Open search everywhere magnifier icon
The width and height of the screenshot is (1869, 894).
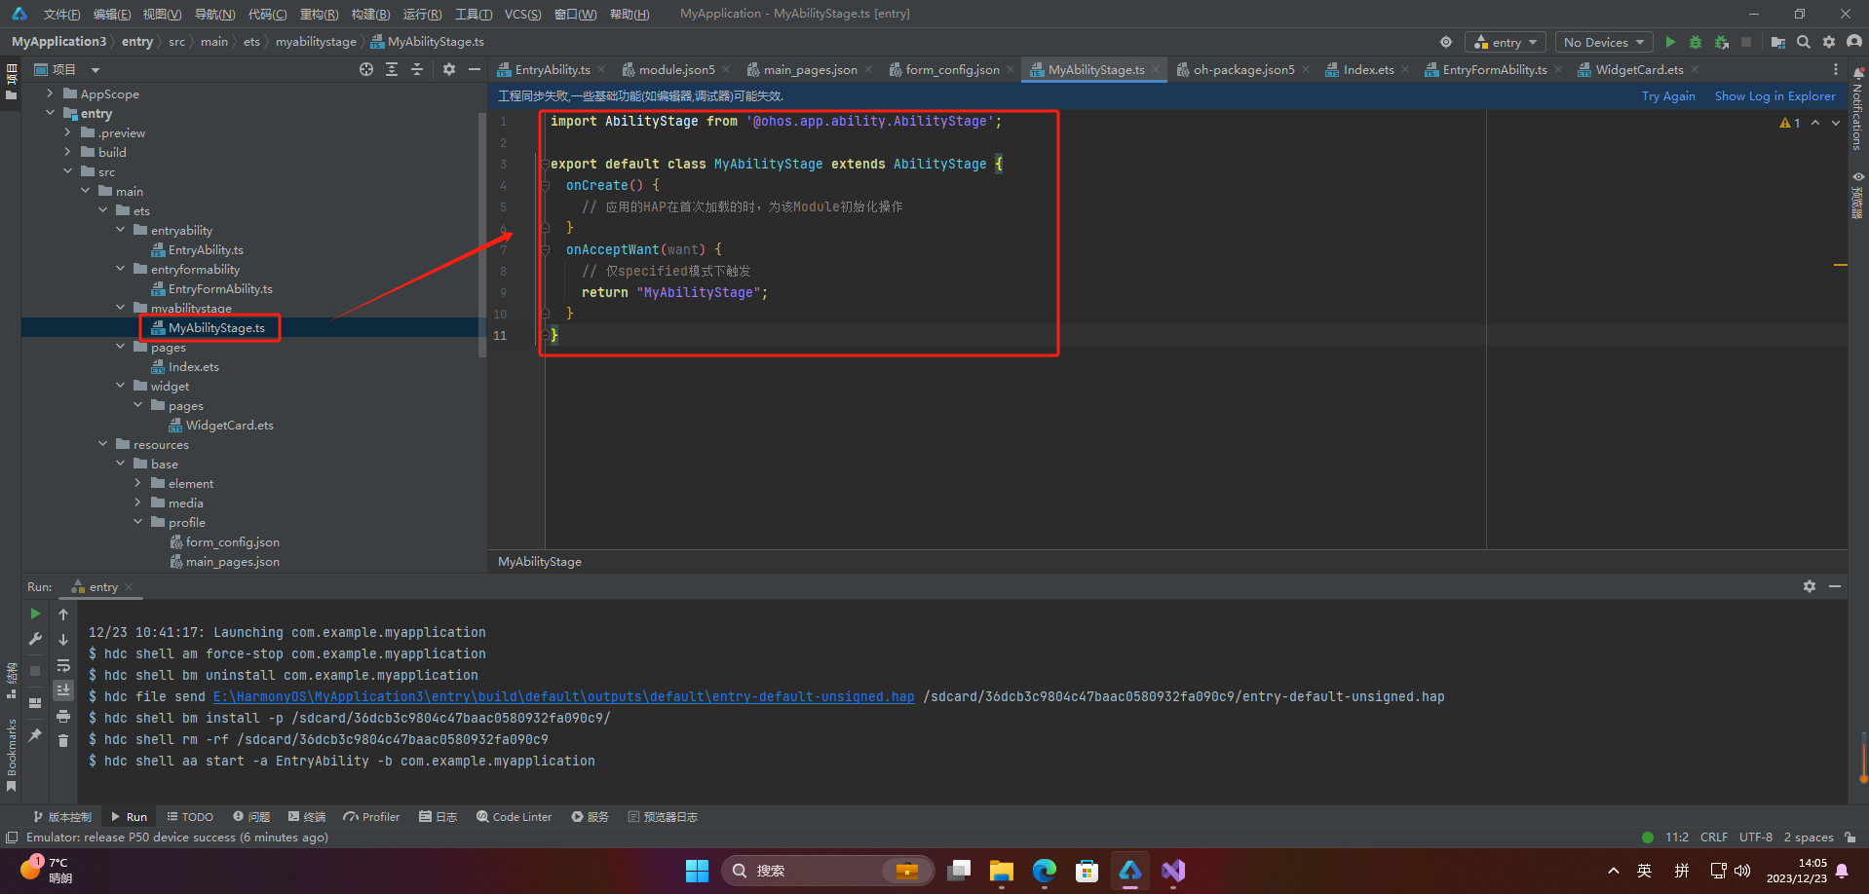(x=1804, y=42)
